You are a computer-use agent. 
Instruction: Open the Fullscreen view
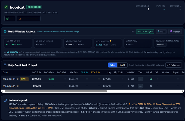click(174, 65)
